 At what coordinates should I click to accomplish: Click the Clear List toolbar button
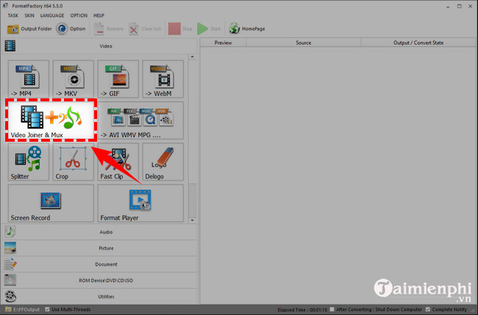pyautogui.click(x=145, y=29)
